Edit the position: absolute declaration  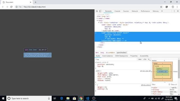pyautogui.click(x=106, y=65)
